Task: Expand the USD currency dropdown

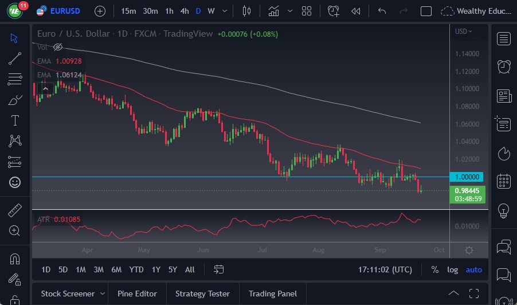Action: [x=463, y=32]
